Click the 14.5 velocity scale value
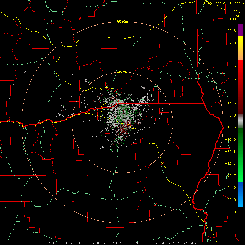The height and width of the screenshot is (245, 245). (x=232, y=103)
